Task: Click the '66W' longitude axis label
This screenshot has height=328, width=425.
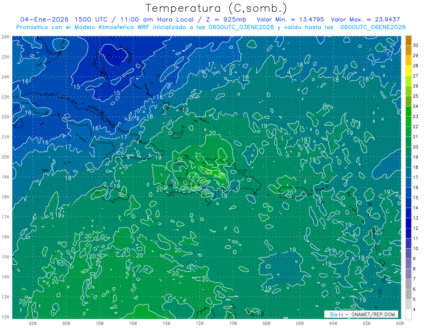Action: (x=300, y=323)
